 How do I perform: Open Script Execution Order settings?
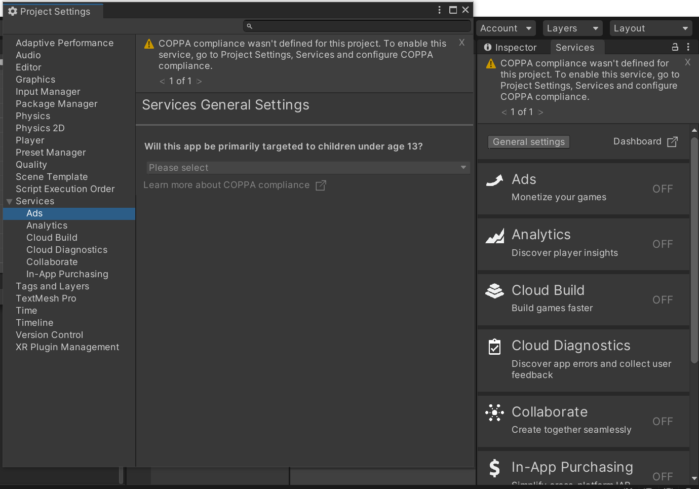[x=65, y=189]
